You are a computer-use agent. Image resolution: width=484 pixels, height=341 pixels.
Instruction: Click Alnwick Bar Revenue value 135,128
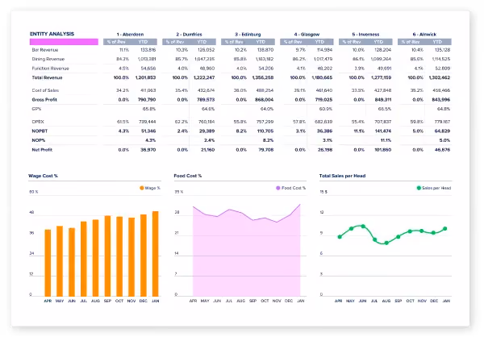click(442, 50)
